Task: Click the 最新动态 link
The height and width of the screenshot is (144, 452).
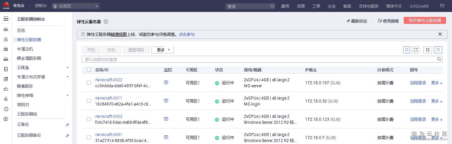Action: coord(357,21)
